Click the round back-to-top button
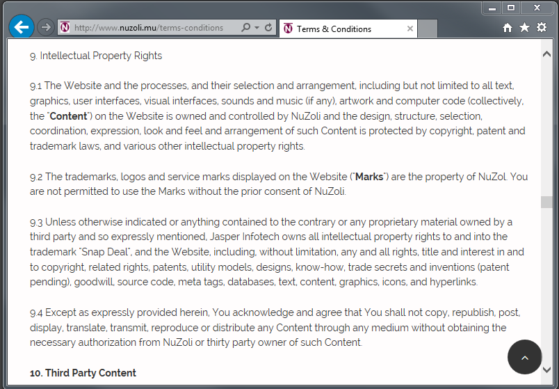Image resolution: width=559 pixels, height=389 pixels. tap(525, 357)
